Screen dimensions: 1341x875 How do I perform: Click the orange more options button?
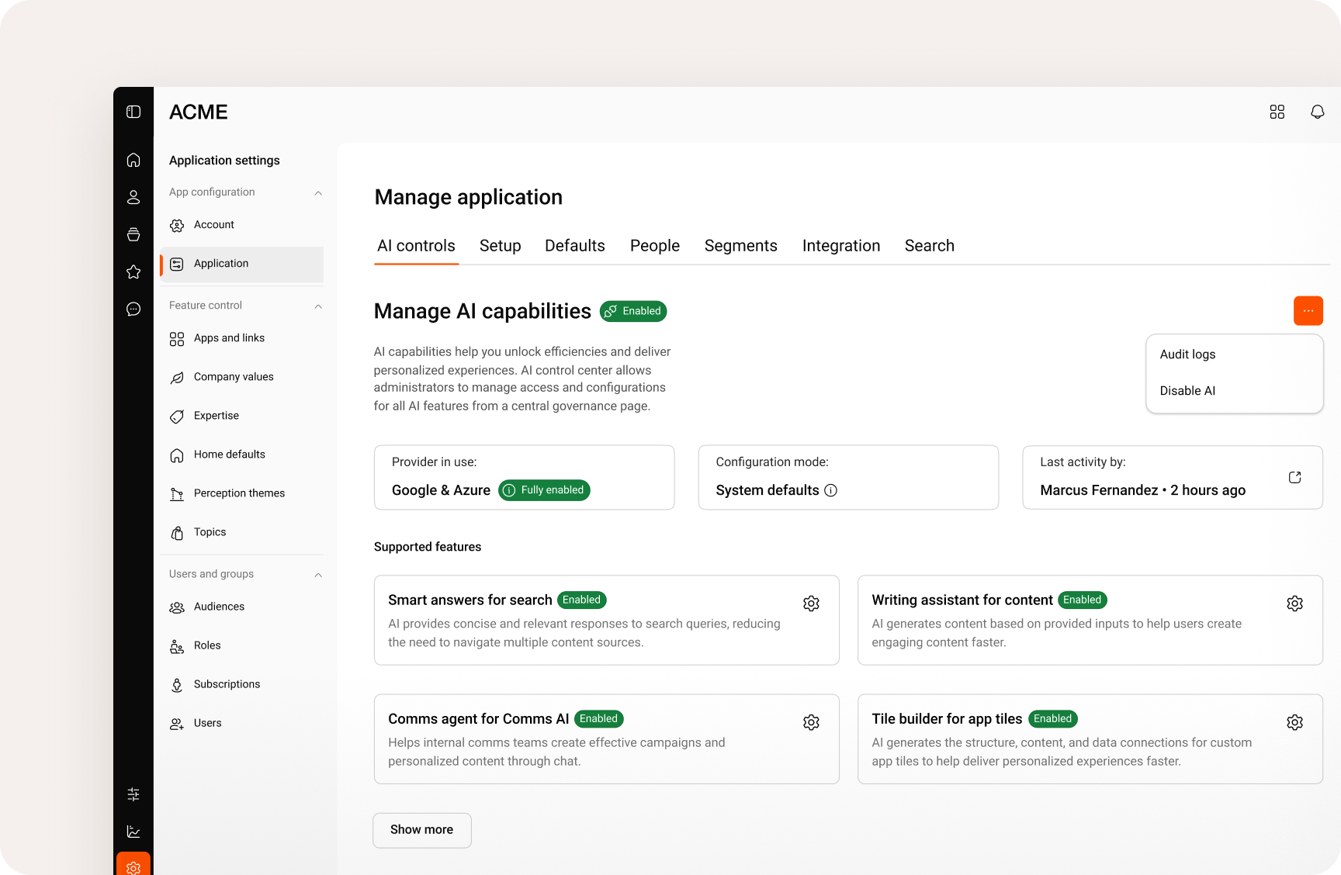[1308, 310]
